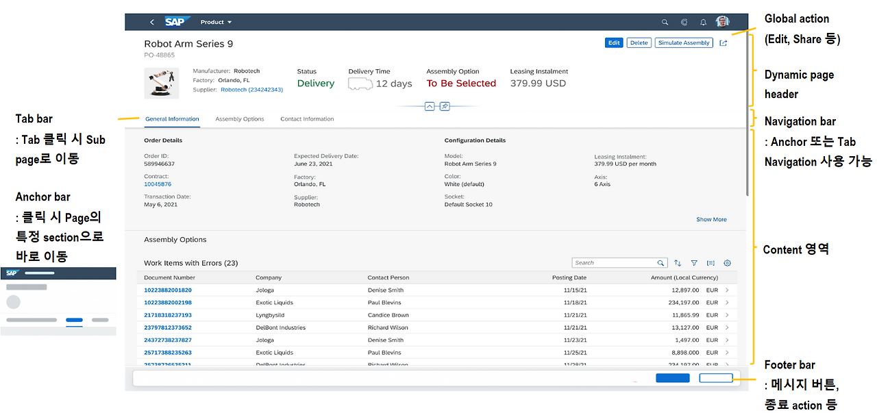
Task: Open the Product dropdown menu
Action: (x=216, y=21)
